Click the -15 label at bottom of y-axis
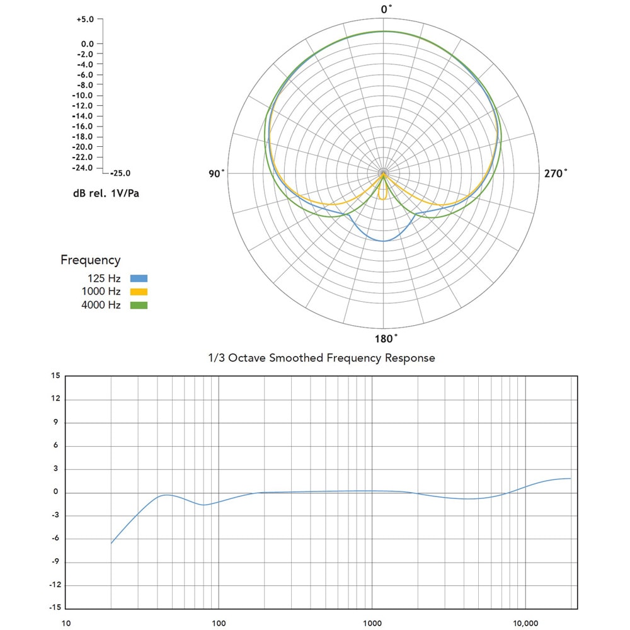 point(54,608)
